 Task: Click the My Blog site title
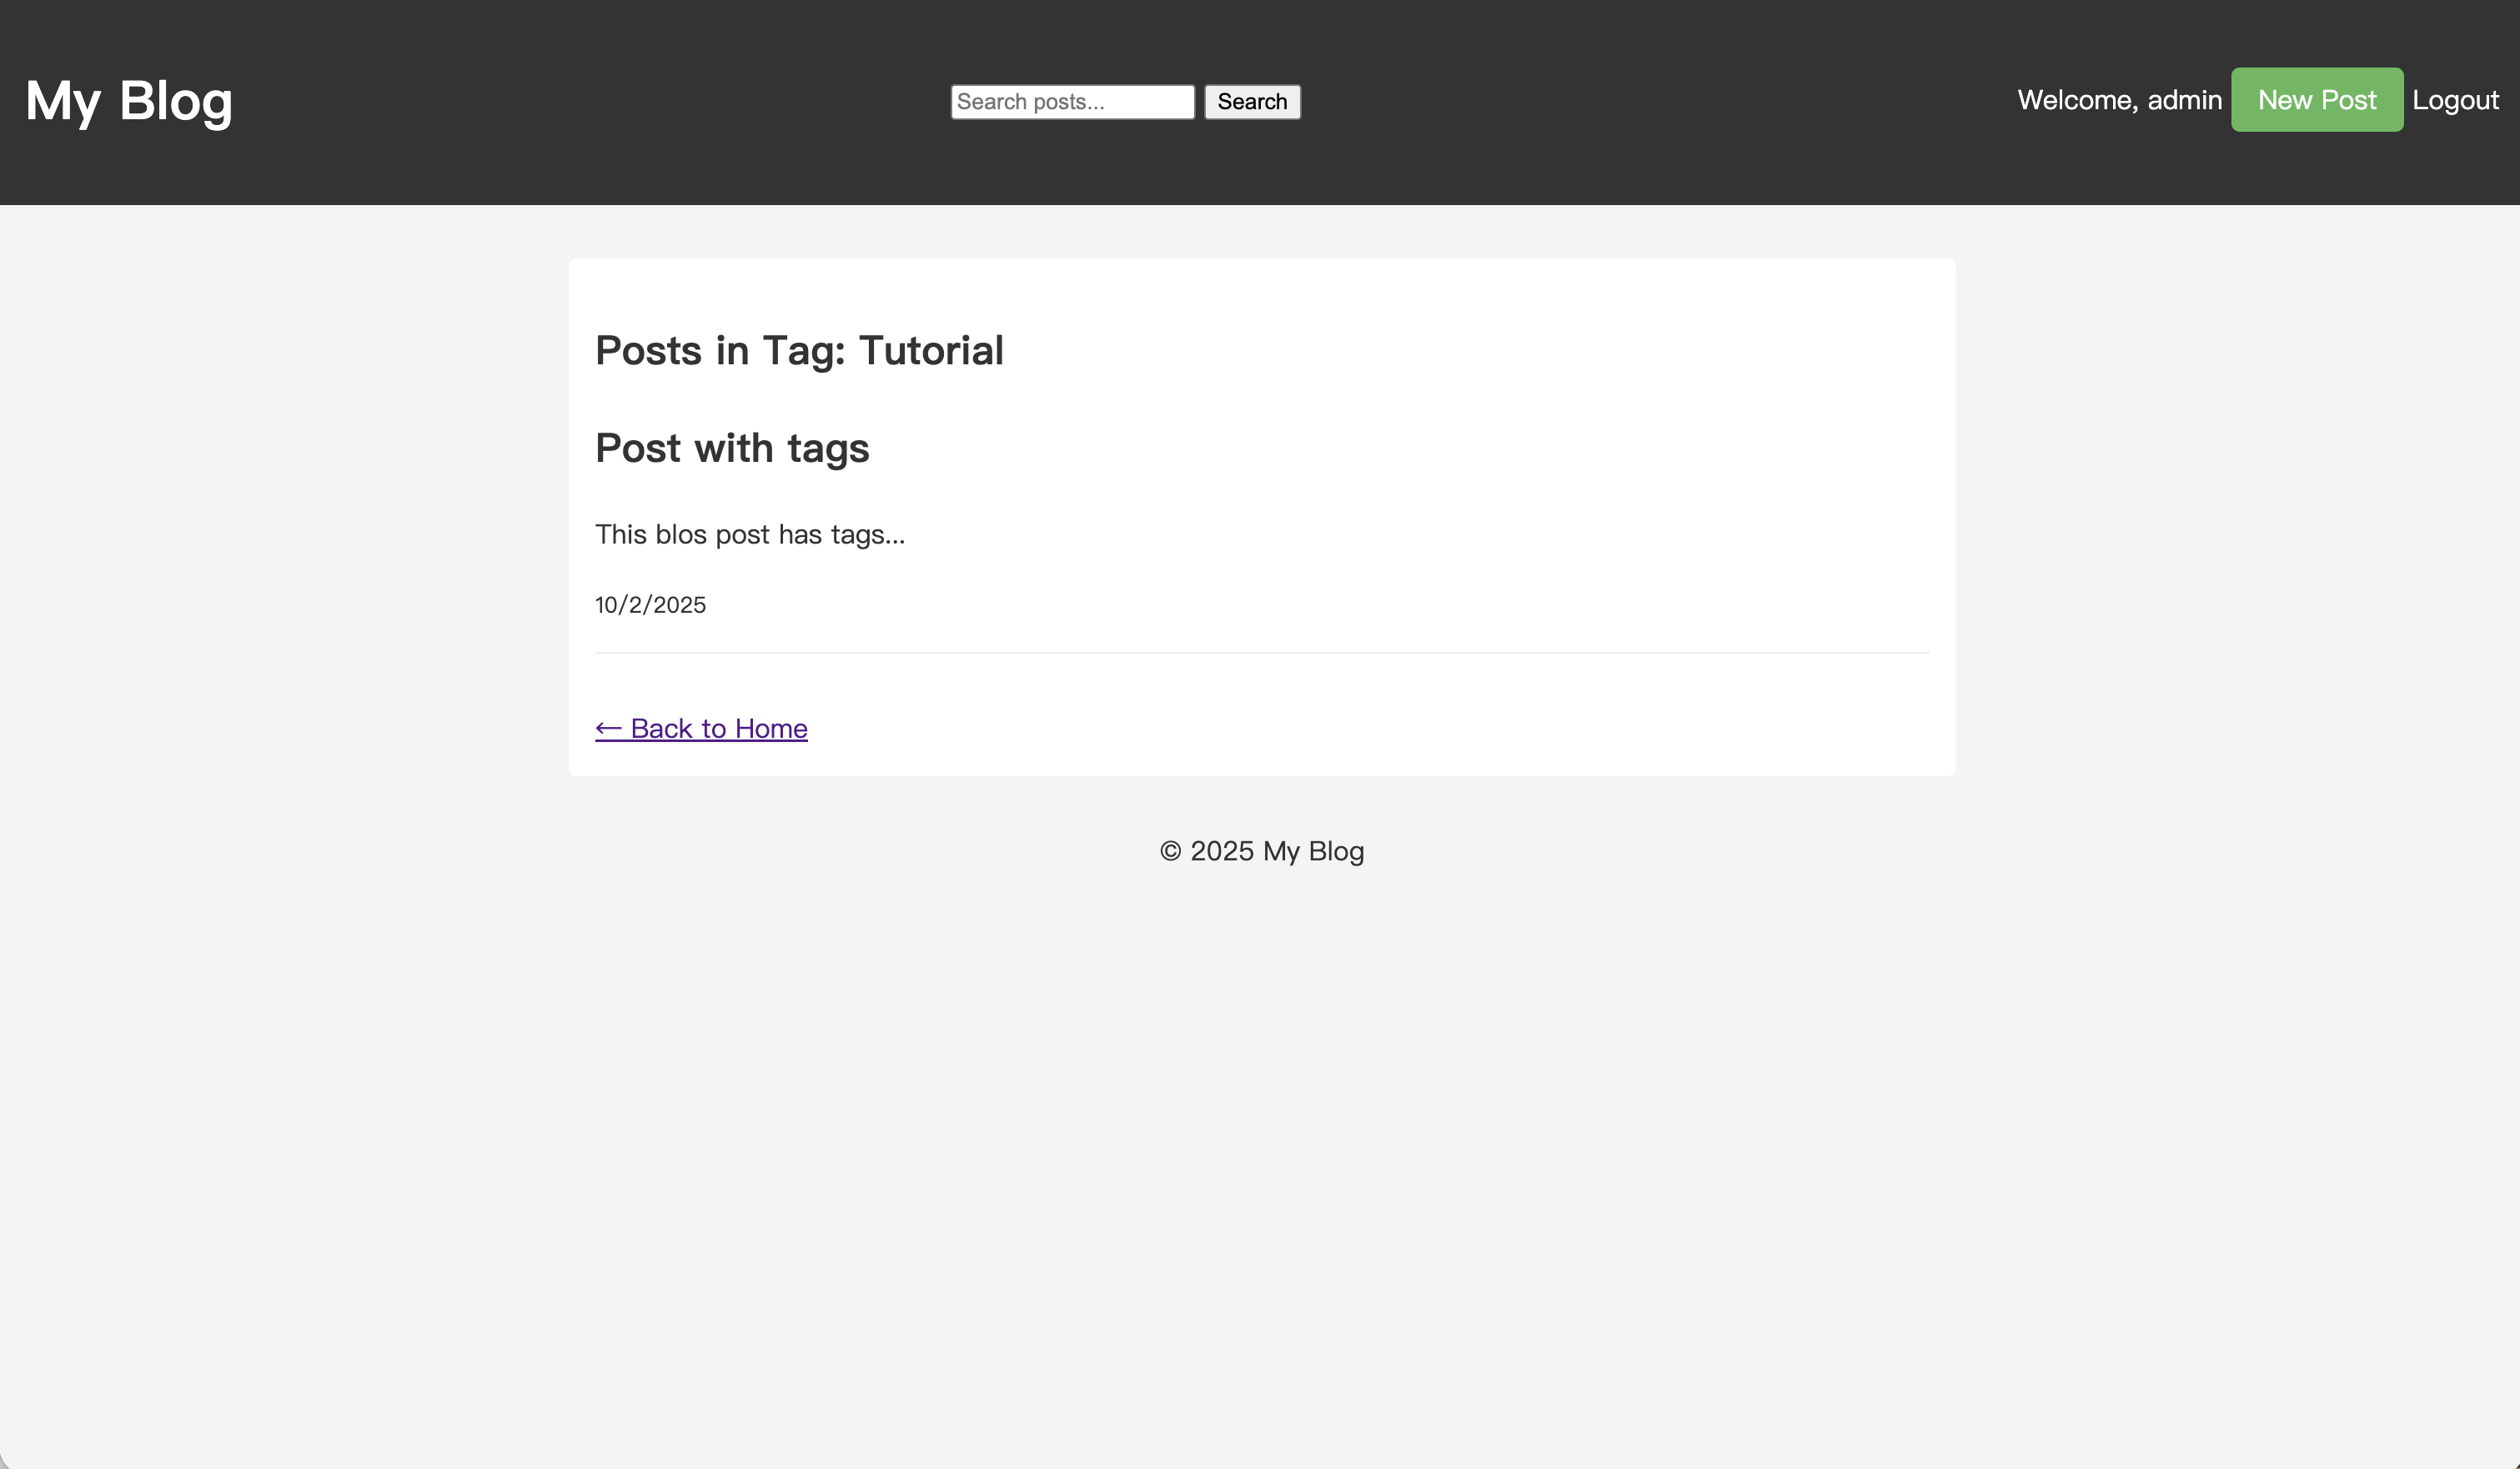click(129, 101)
